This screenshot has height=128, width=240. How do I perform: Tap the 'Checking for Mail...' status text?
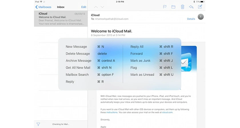point(61,124)
